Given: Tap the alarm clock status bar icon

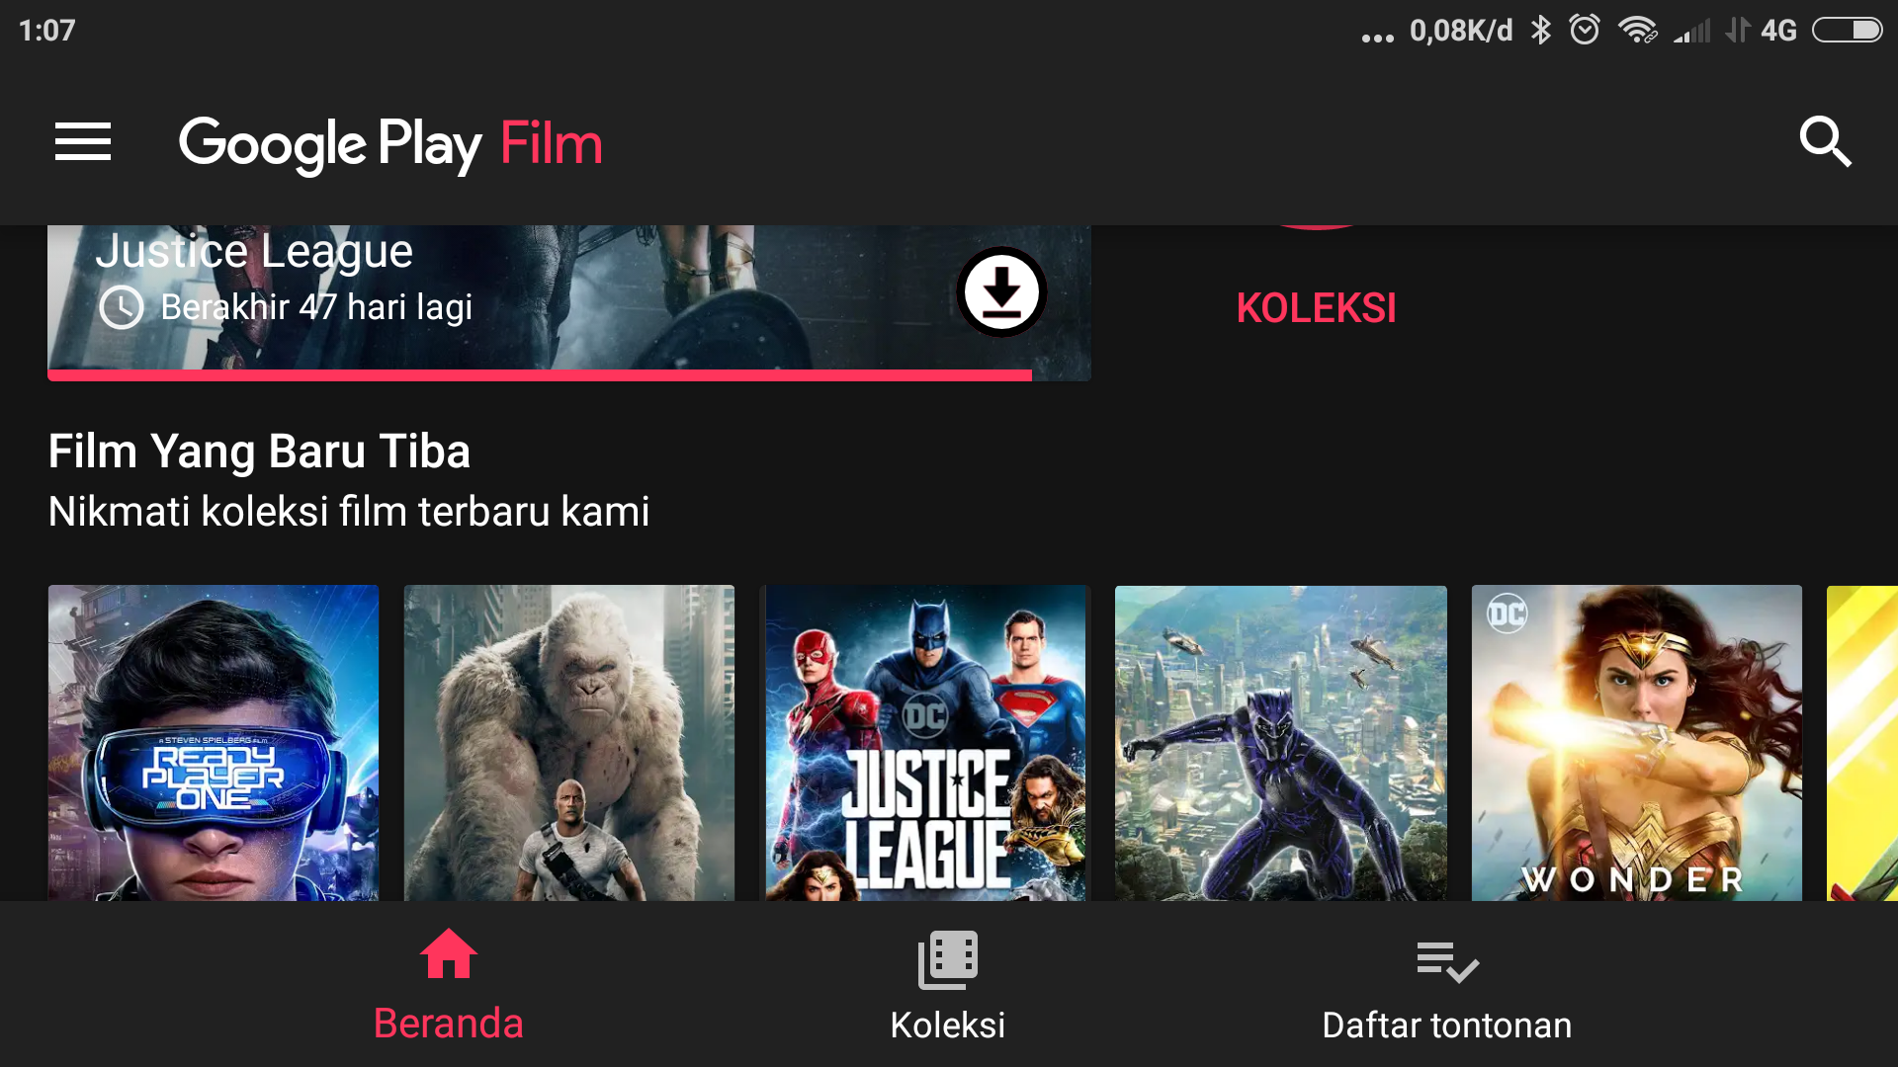Looking at the screenshot, I should [x=1585, y=30].
